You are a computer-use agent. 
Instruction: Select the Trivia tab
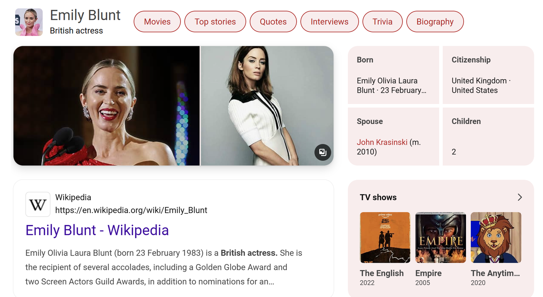coord(382,22)
